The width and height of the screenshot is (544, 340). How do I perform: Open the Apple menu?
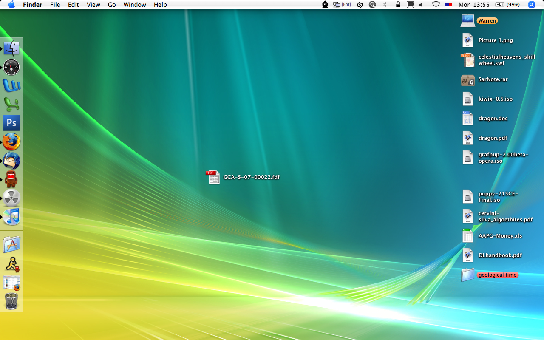[11, 5]
